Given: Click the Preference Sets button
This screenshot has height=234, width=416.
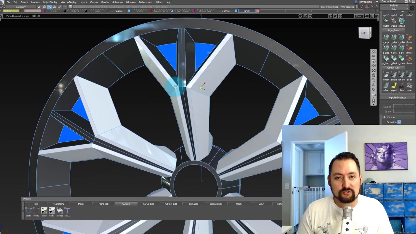Looking at the screenshot, I should click(x=329, y=7).
